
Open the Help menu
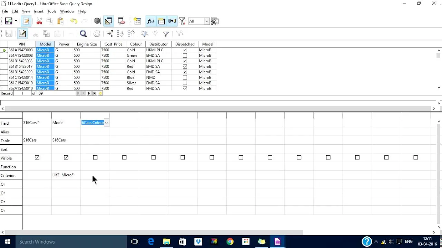tap(82, 11)
